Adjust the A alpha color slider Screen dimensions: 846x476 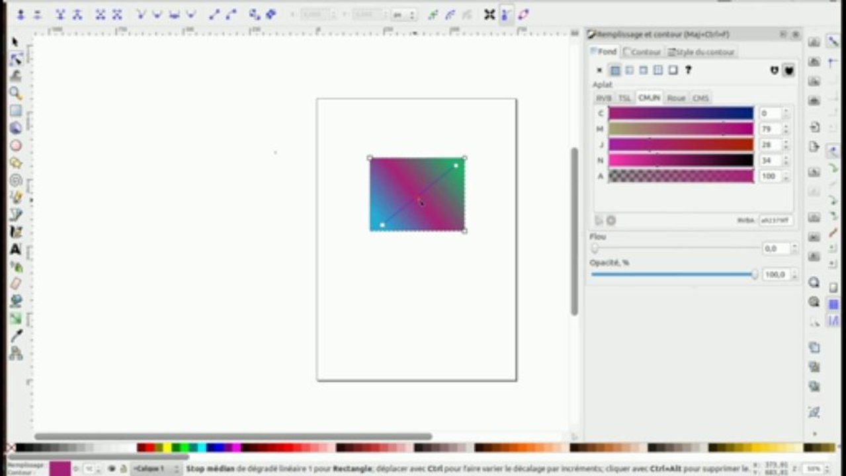[681, 176]
